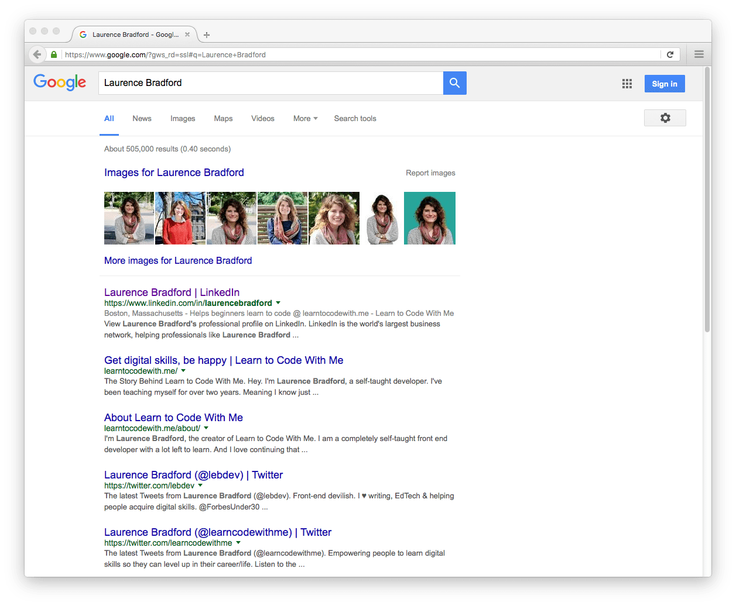Open Laurence Bradford (@lebdev) Twitter result
Viewport: 736px width, 606px height.
click(193, 475)
